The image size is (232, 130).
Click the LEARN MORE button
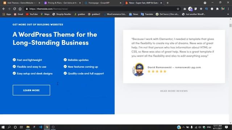[x=32, y=90]
